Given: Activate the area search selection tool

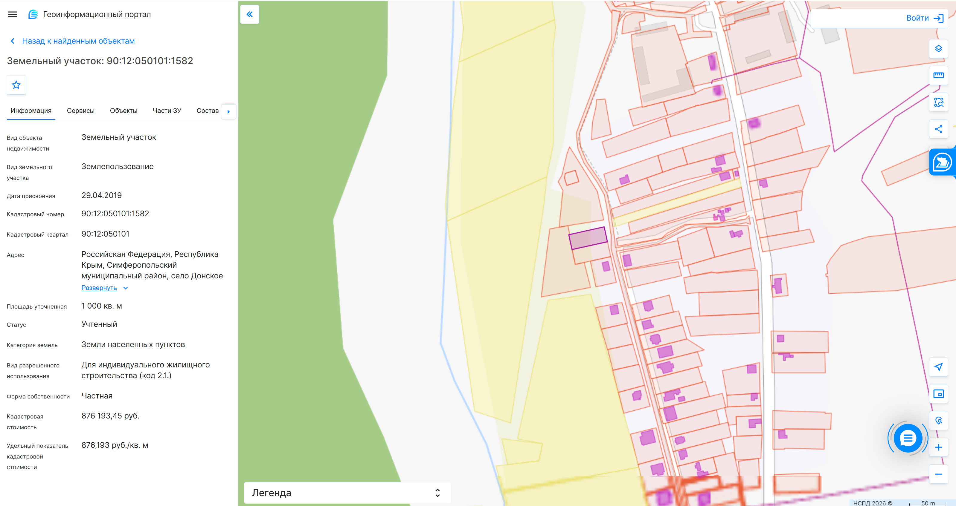Looking at the screenshot, I should [939, 102].
